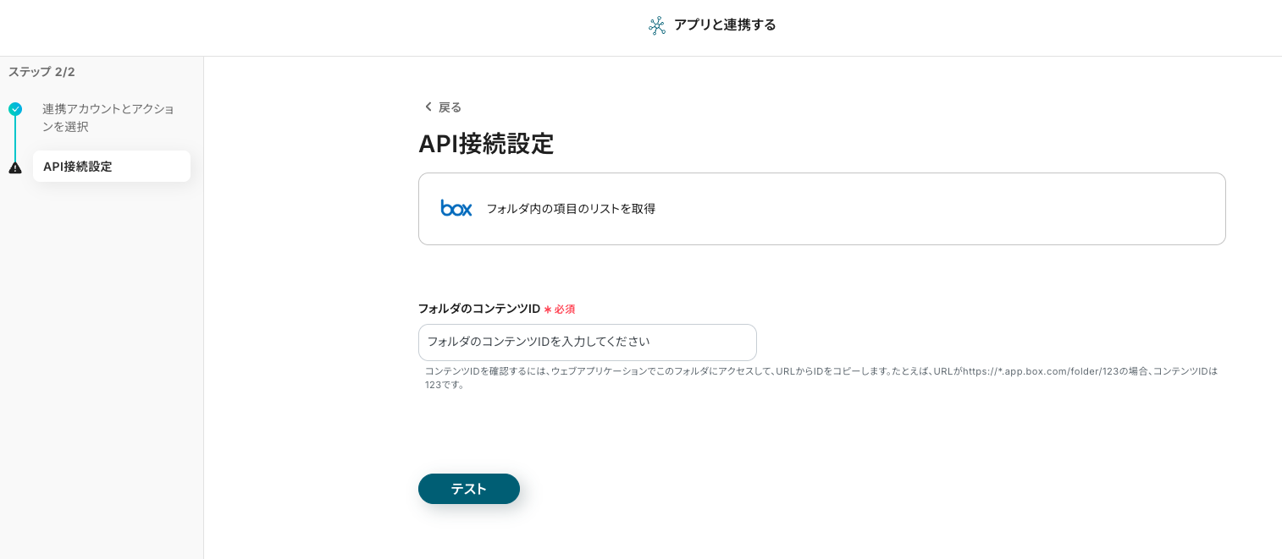The width and height of the screenshot is (1282, 559).
Task: Click the green checkmark step icon
Action: (15, 109)
